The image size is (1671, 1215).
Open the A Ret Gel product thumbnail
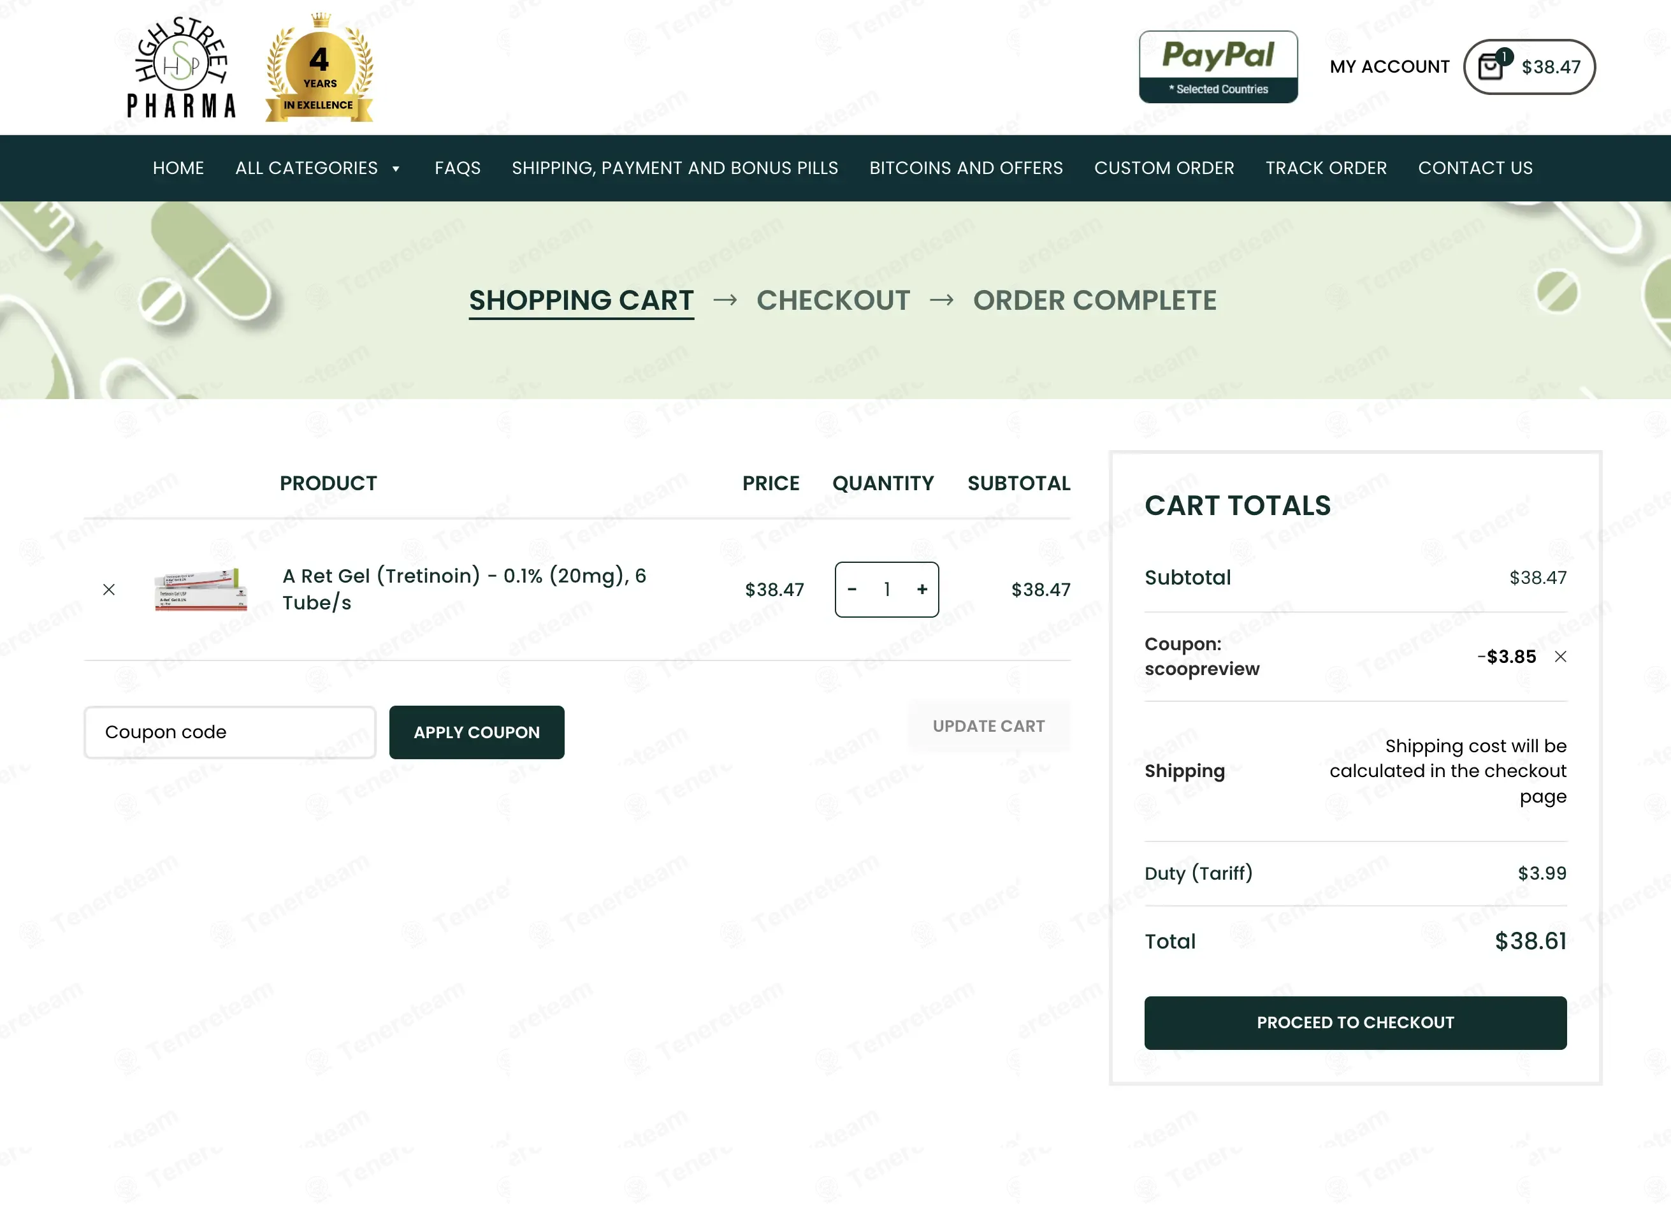pyautogui.click(x=200, y=590)
